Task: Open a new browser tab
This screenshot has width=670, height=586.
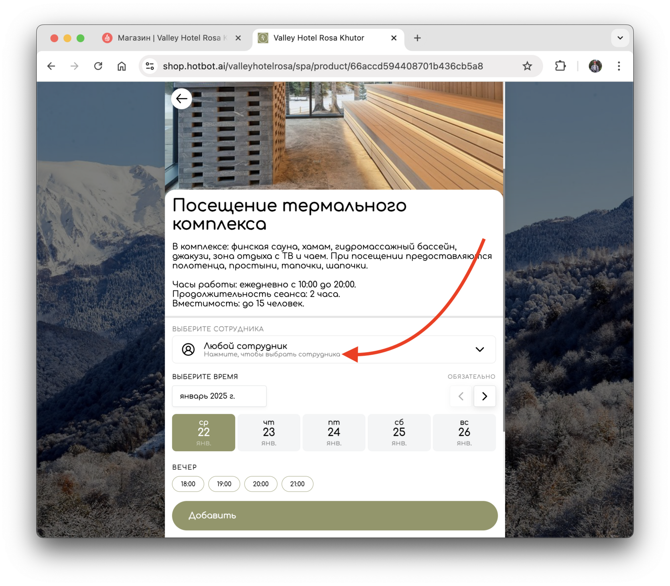Action: (x=417, y=38)
